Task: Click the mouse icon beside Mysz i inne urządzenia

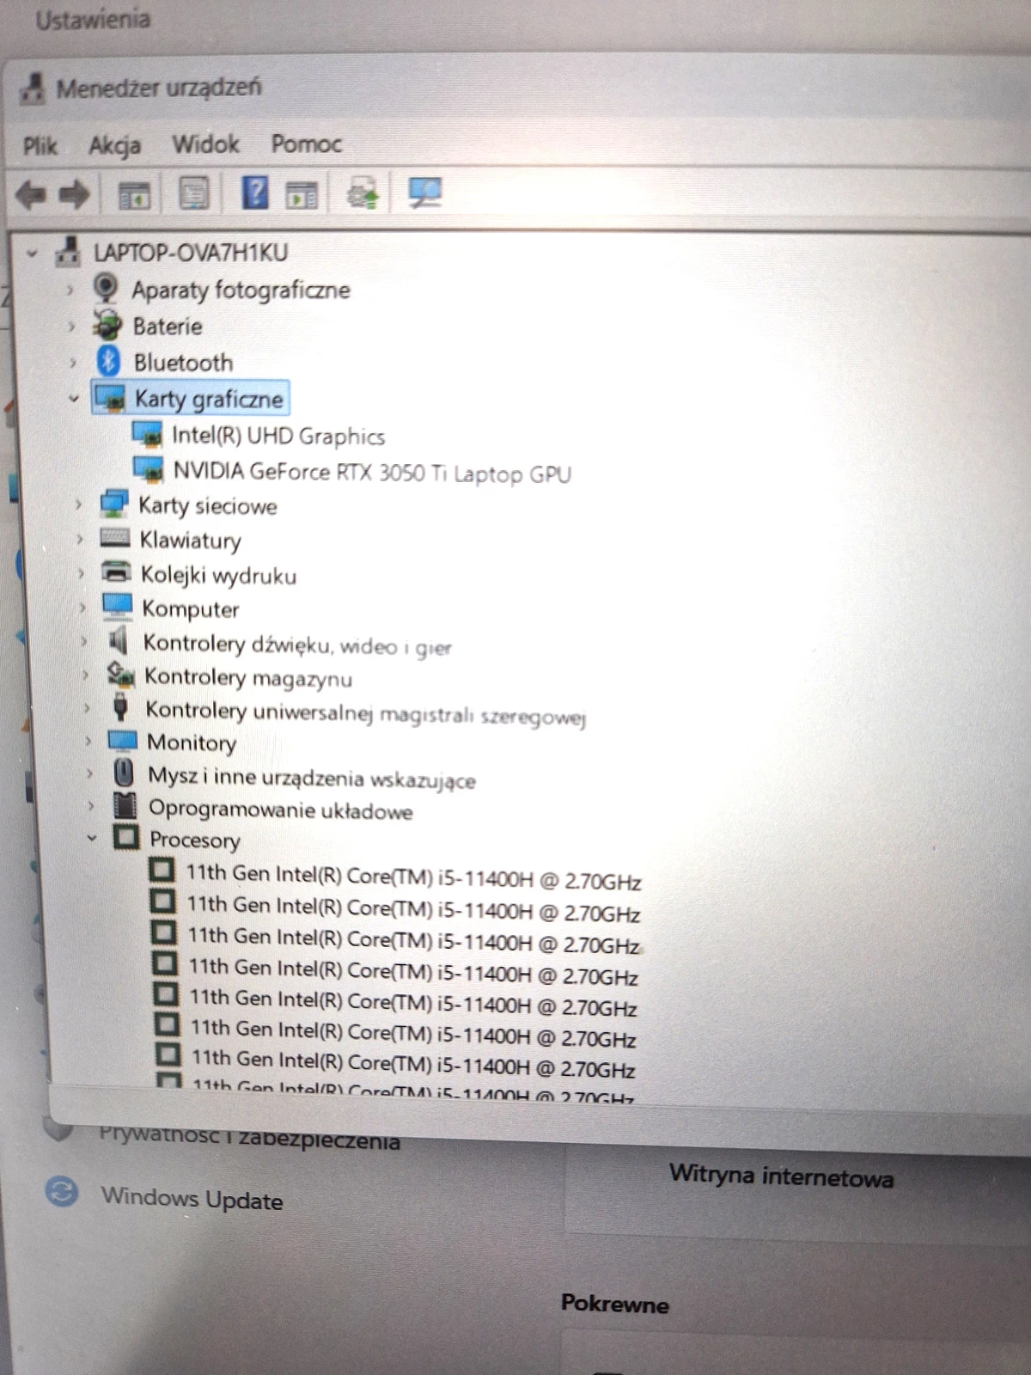Action: point(124,773)
